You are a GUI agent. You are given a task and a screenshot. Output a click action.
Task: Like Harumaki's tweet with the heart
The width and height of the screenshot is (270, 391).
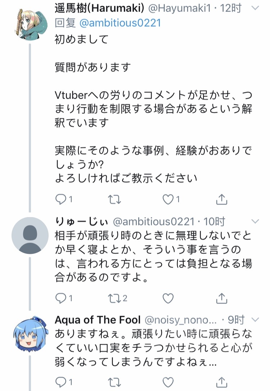(168, 198)
